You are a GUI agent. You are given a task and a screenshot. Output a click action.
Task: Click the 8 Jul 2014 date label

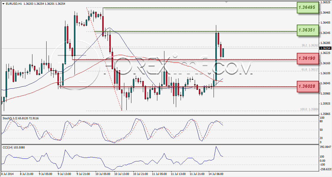click(x=7, y=174)
